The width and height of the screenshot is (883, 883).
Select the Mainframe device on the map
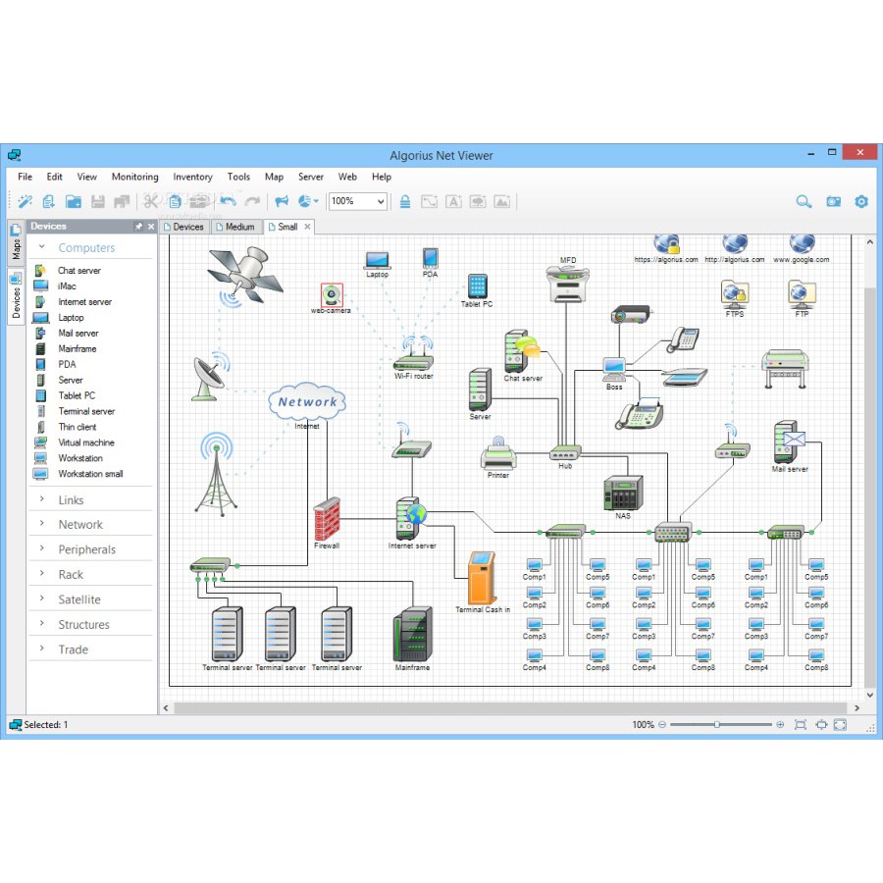413,634
